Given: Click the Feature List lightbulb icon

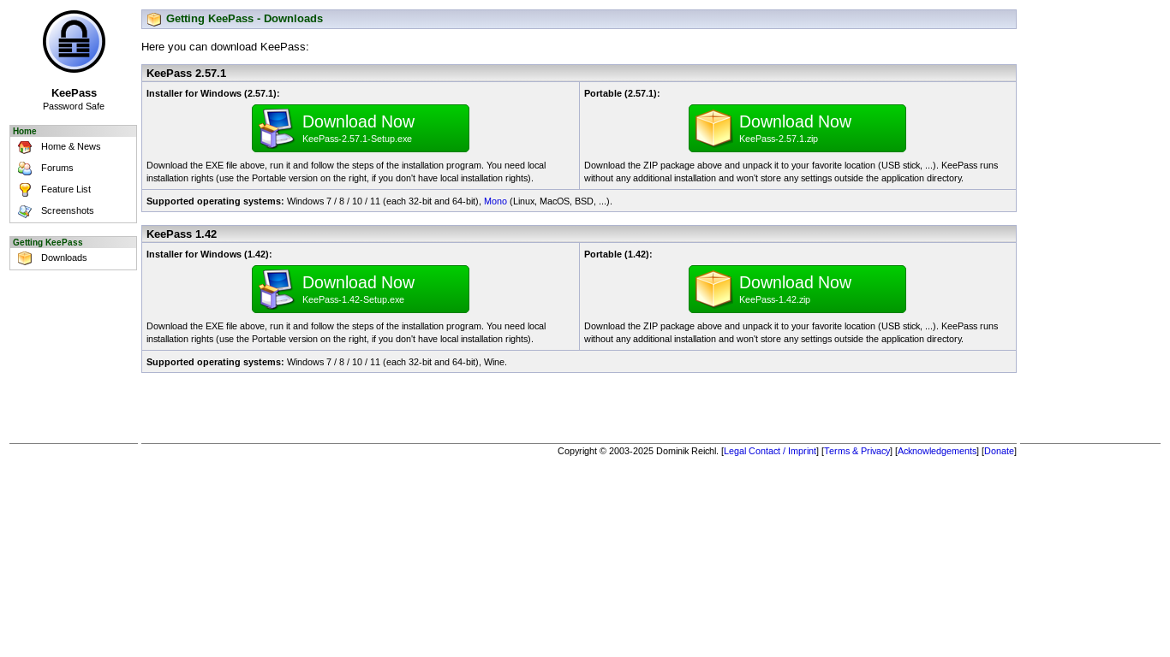Looking at the screenshot, I should point(25,190).
